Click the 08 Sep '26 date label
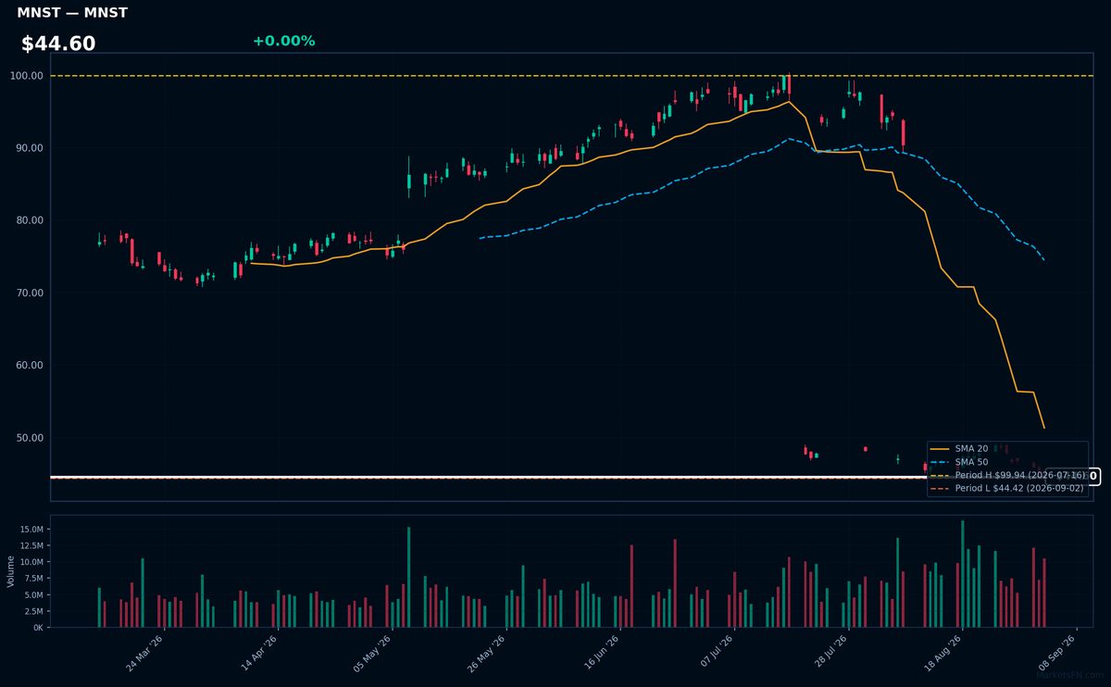Image resolution: width=1111 pixels, height=687 pixels. pyautogui.click(x=1058, y=654)
